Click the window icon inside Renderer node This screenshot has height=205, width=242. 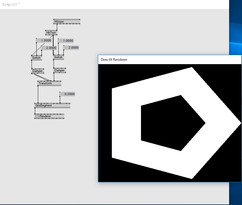[37, 116]
